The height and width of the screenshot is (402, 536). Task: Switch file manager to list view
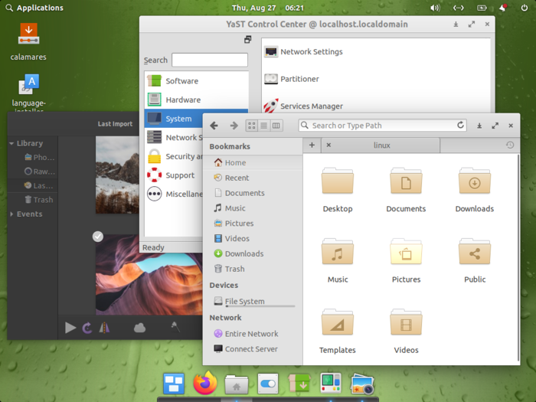[263, 126]
